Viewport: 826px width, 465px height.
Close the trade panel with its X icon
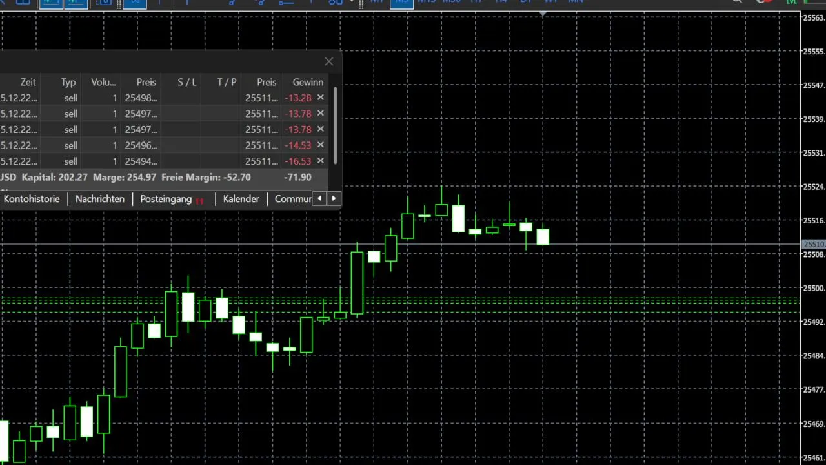[x=329, y=61]
